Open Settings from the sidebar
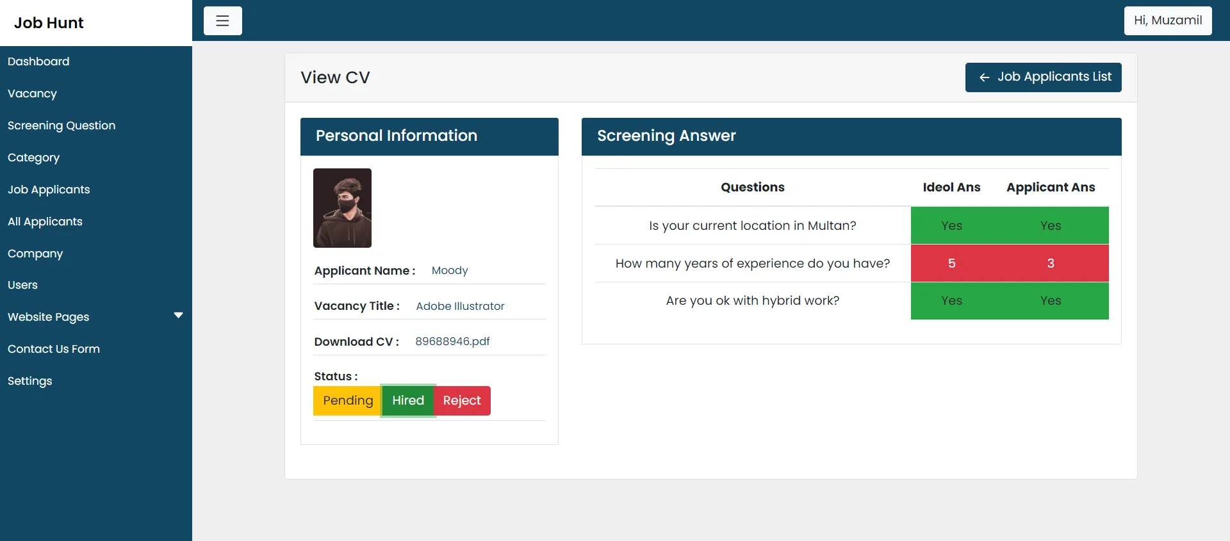The image size is (1230, 541). 29,381
